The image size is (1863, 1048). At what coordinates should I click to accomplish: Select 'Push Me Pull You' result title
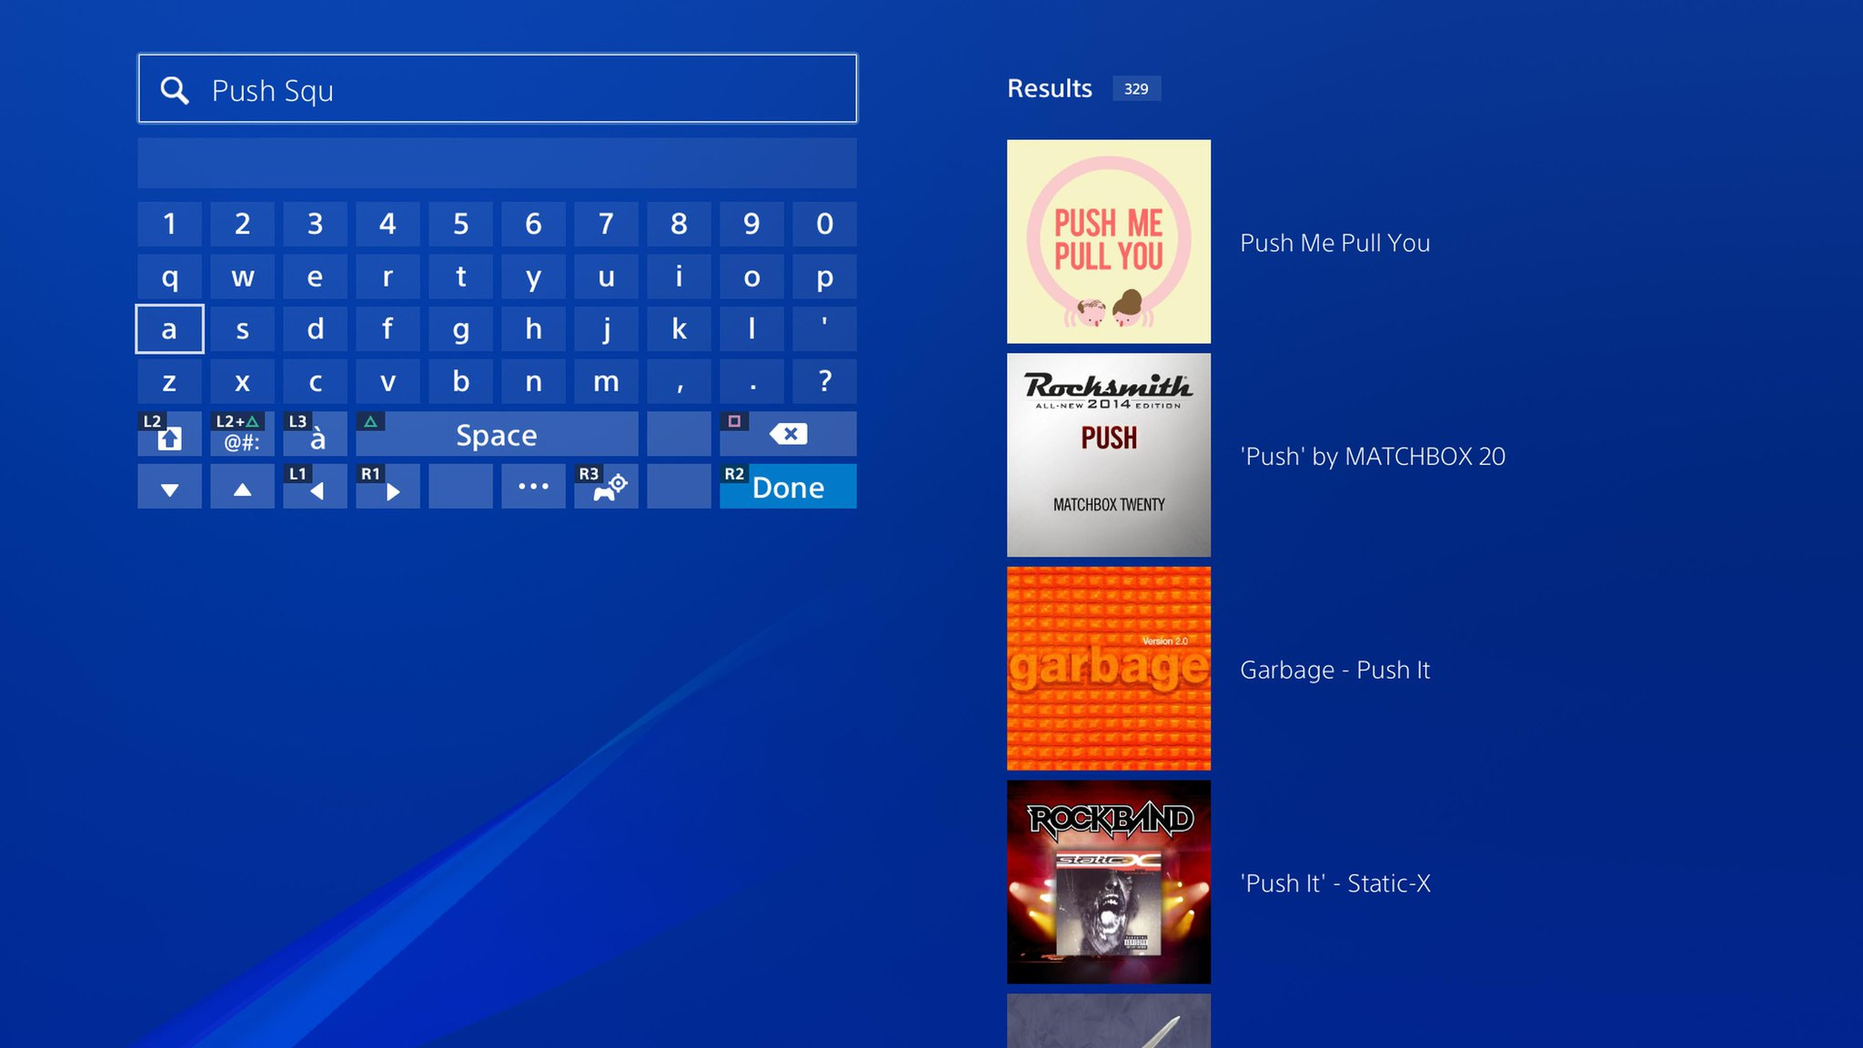click(x=1335, y=243)
